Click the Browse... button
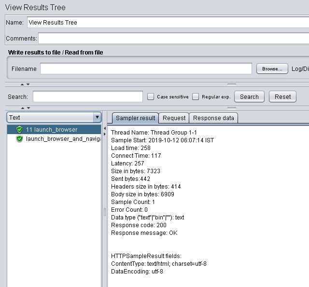 pyautogui.click(x=272, y=68)
